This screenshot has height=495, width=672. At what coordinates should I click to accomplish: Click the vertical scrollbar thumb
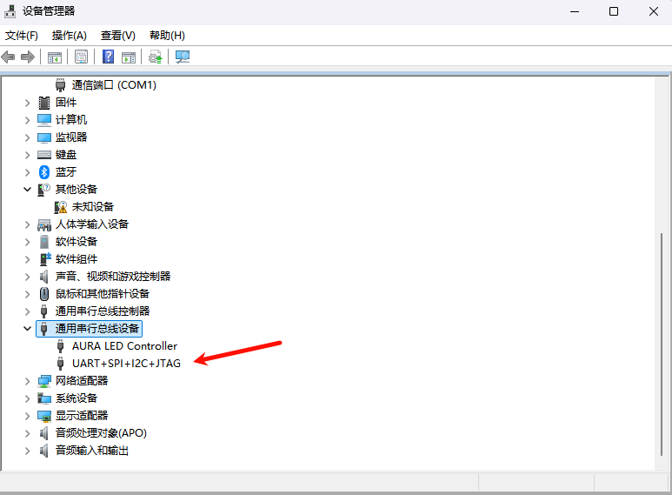[662, 345]
